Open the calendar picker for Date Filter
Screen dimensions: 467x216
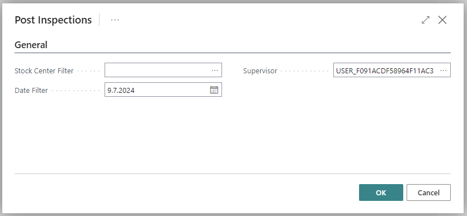[214, 90]
